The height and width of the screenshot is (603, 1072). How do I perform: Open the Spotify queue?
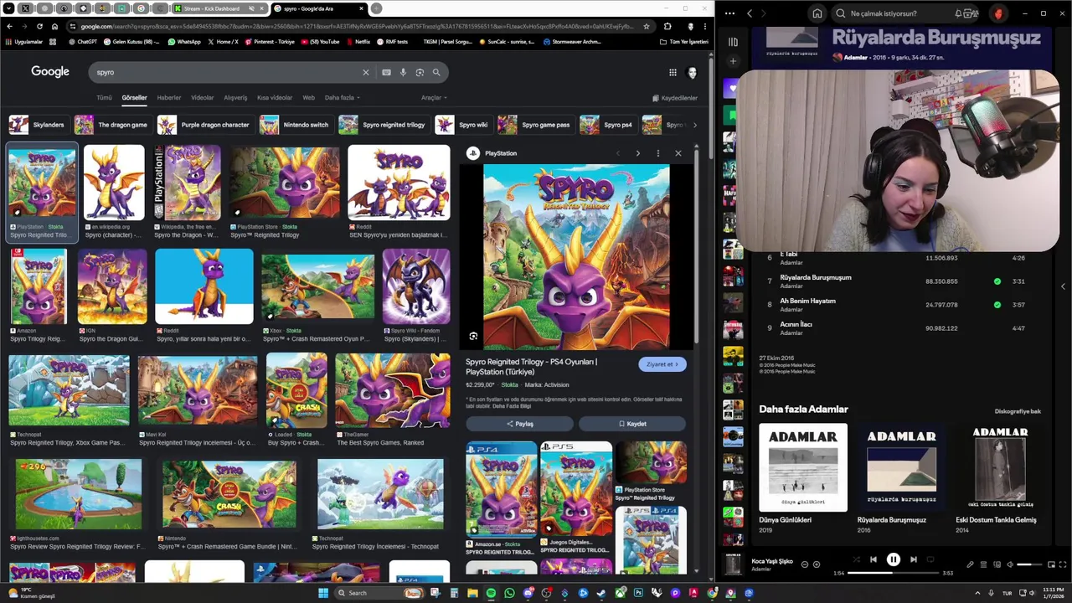pos(983,564)
